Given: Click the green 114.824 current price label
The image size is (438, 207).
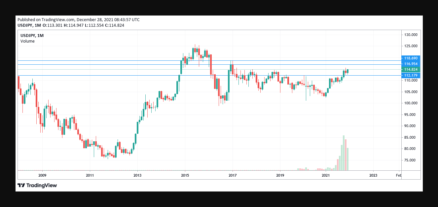Looking at the screenshot, I should 411,69.
